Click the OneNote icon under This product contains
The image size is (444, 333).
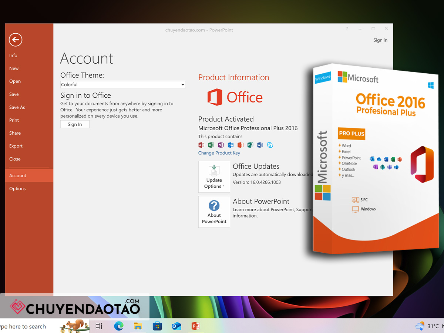[221, 145]
